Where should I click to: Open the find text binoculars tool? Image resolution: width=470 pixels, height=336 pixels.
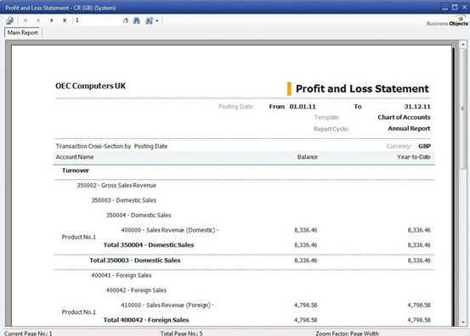pos(137,20)
